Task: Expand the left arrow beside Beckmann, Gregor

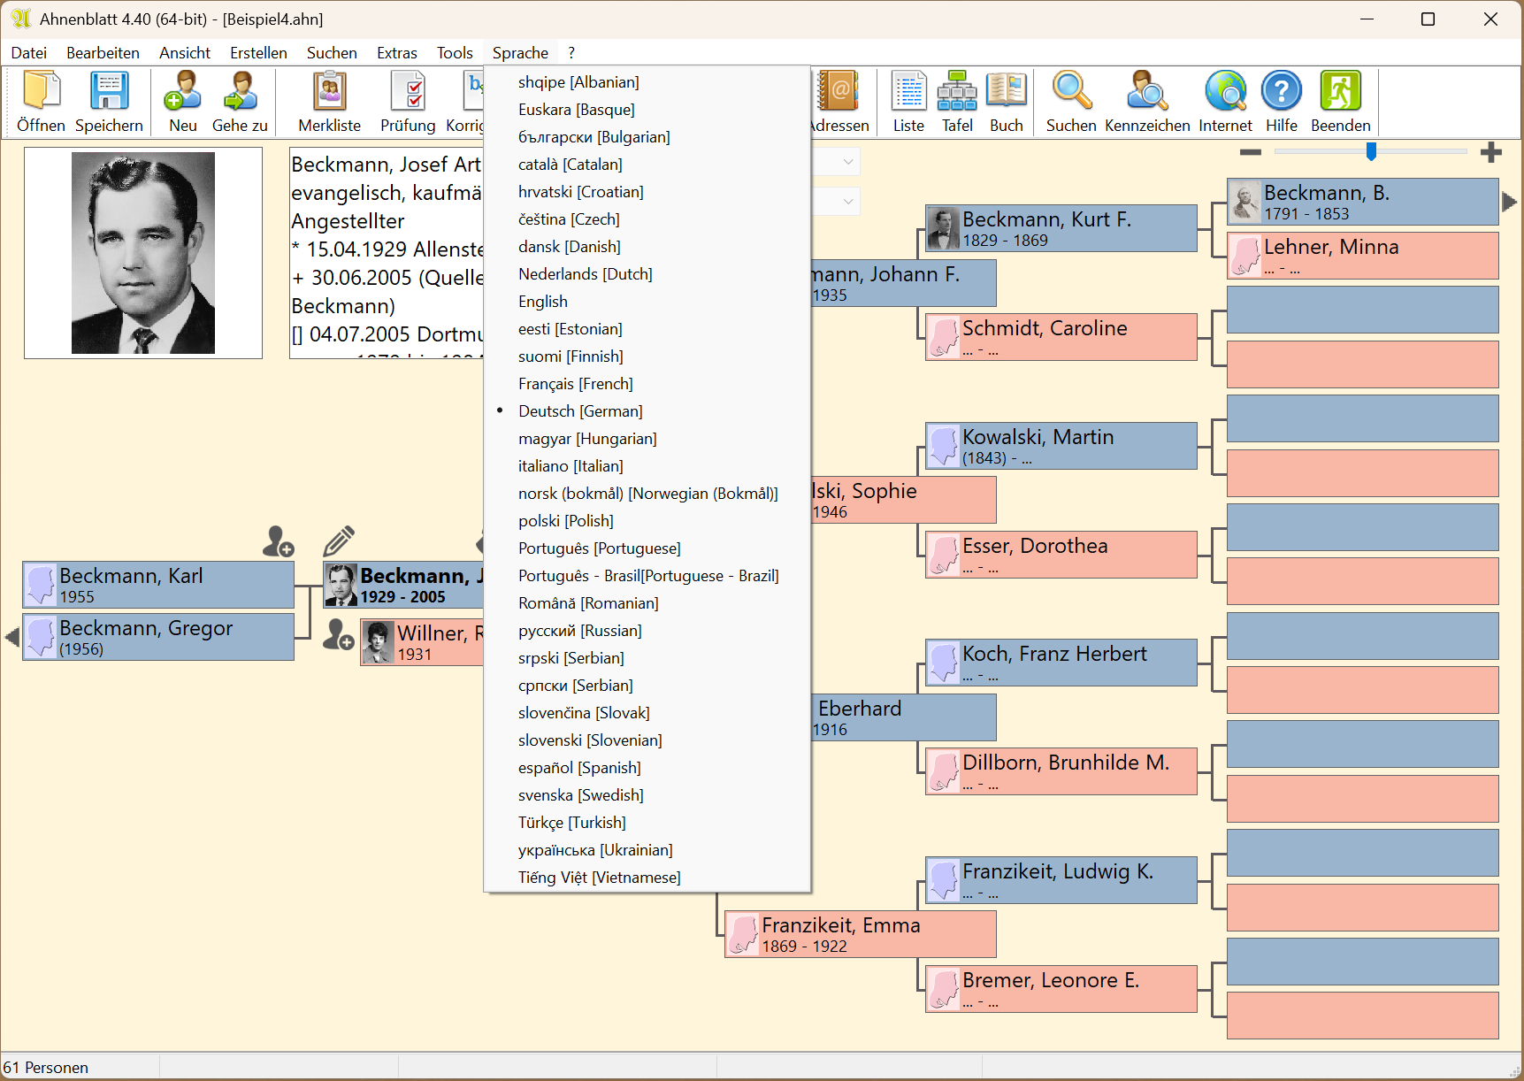Action: pyautogui.click(x=11, y=637)
